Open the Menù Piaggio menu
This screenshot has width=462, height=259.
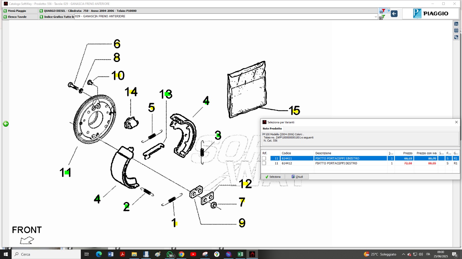(x=20, y=11)
